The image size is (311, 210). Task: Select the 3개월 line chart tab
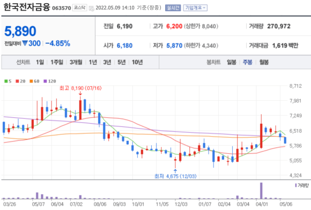pos(76,62)
